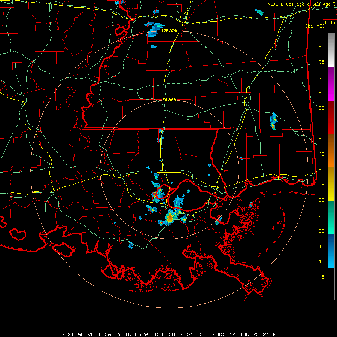The height and width of the screenshot is (337, 337).
Task: Click the legend value 45
Action: (322, 154)
